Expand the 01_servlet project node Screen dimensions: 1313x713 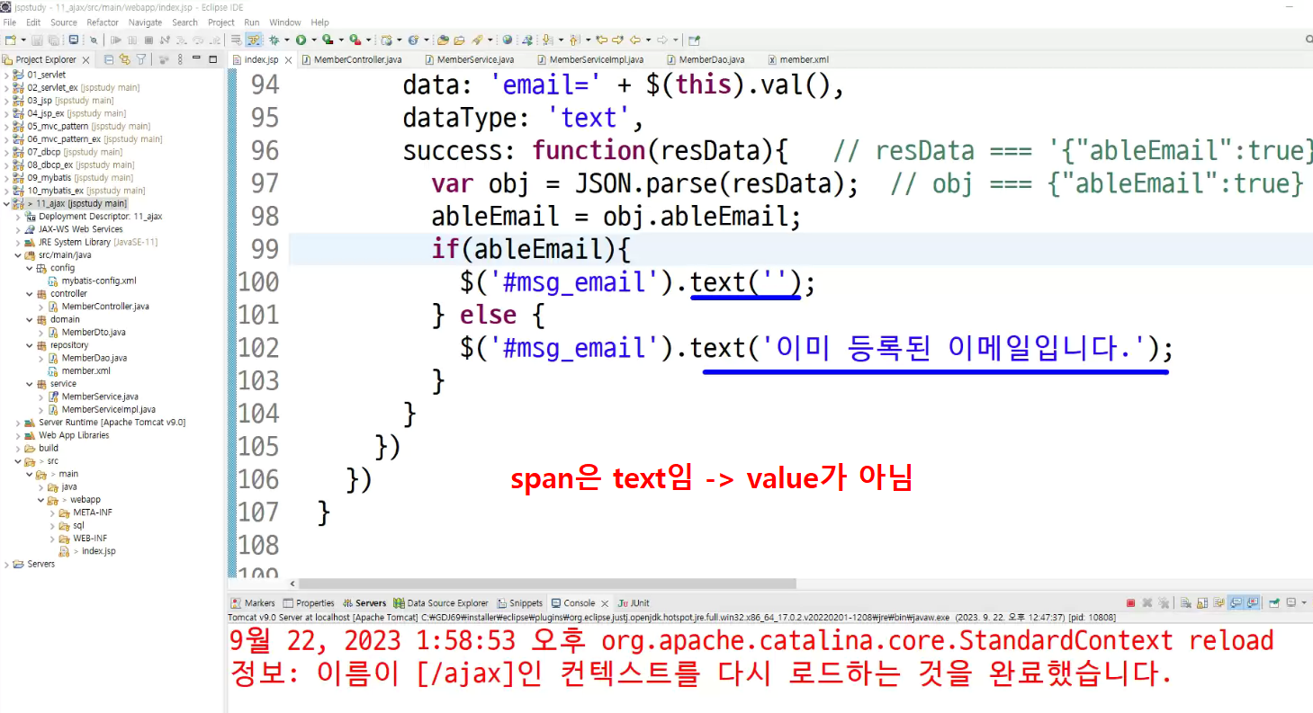6,75
